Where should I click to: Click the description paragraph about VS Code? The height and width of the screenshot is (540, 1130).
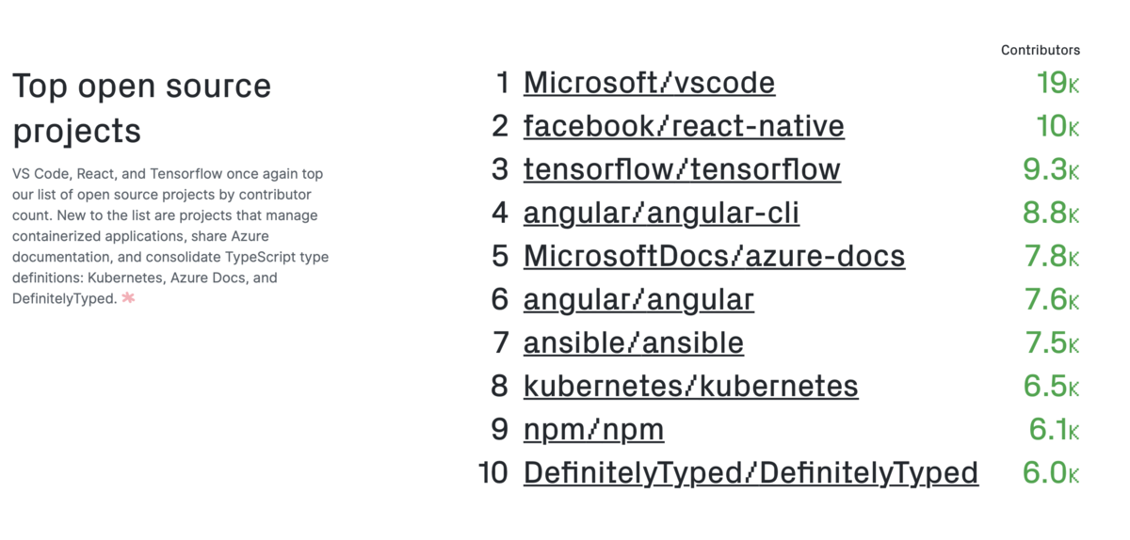(x=169, y=236)
